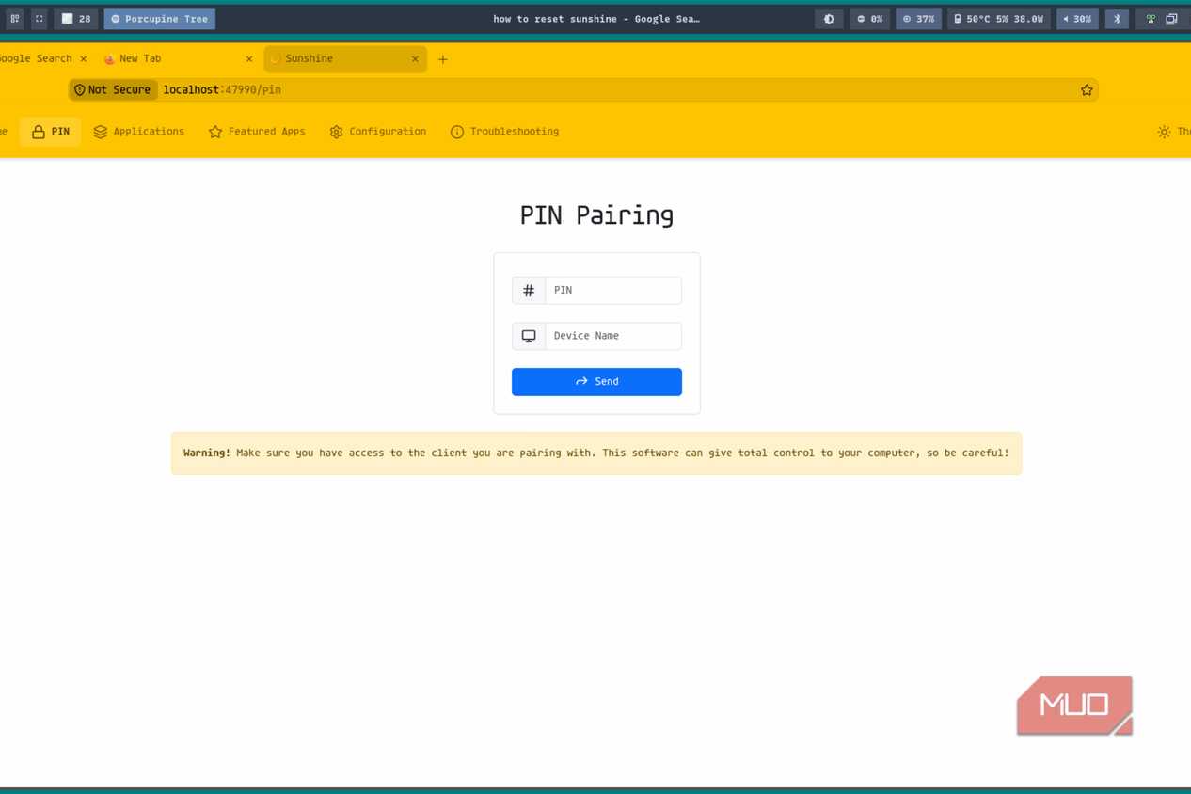
Task: Toggle the night mode half-circle icon
Action: [829, 19]
